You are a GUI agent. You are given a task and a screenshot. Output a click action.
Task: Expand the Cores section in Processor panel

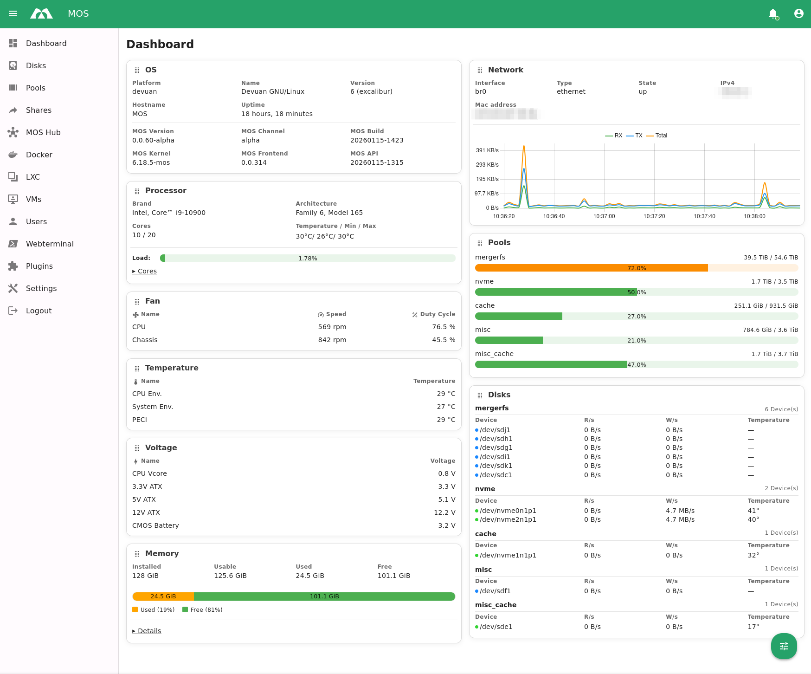coord(144,271)
